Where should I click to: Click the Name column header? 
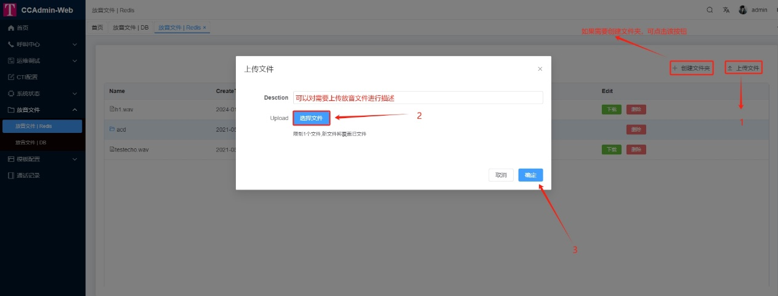pos(117,91)
